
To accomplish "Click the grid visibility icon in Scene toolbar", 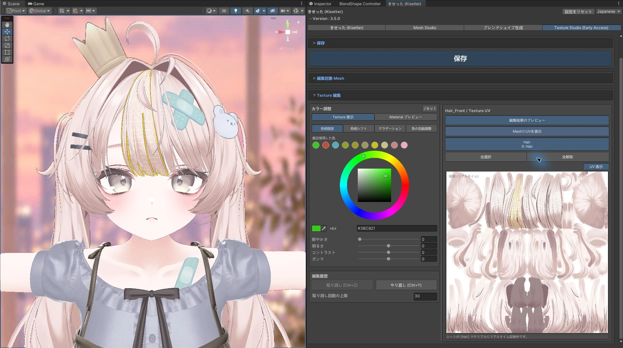I will pos(61,11).
